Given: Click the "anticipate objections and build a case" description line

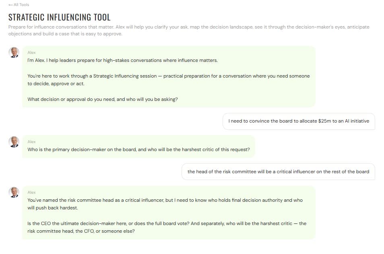Looking at the screenshot, I should point(65,34).
